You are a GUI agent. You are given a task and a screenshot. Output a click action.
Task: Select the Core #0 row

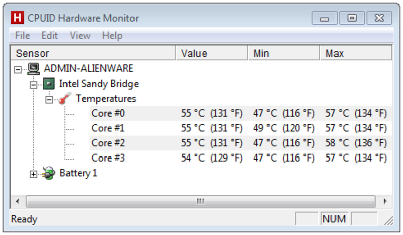tap(241, 113)
